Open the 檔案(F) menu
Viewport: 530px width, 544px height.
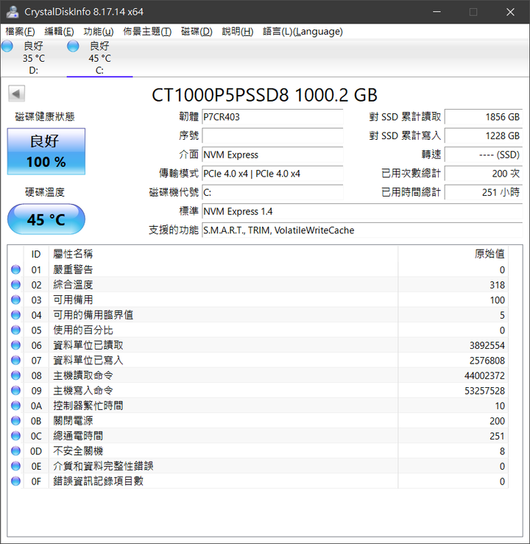(x=20, y=32)
